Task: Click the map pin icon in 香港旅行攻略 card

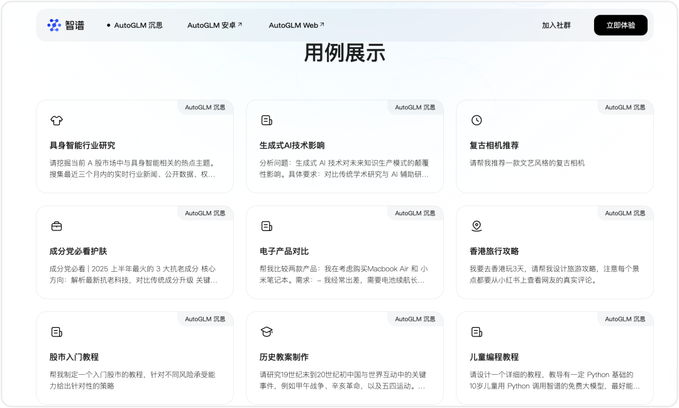Action: tap(477, 226)
